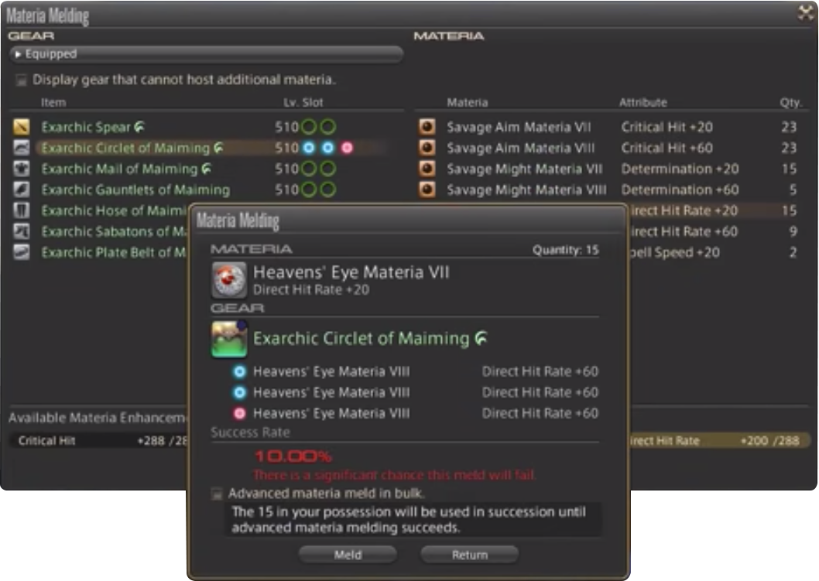Click the Exarchic Gauntlets of Maiming hands icon

click(x=22, y=190)
